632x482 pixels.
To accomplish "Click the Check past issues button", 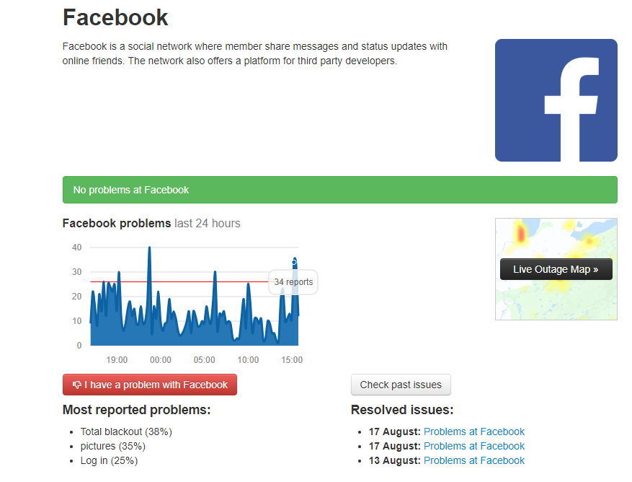I will (x=401, y=385).
